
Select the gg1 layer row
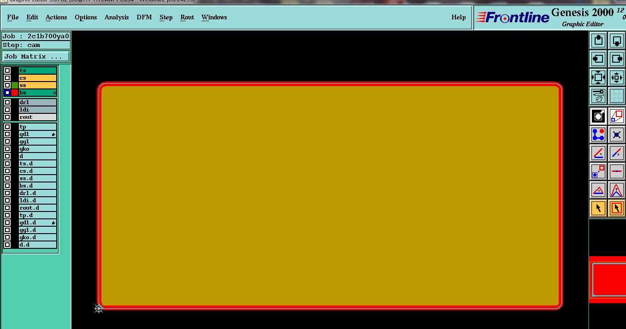tap(38, 141)
